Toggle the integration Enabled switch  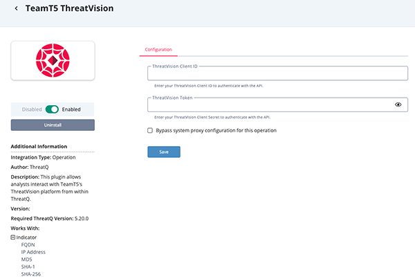(53, 109)
